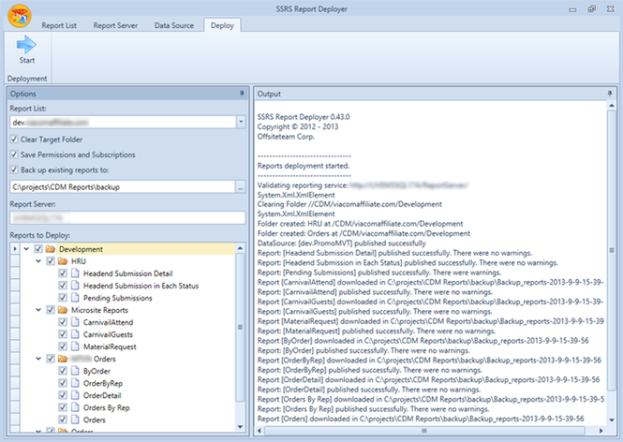Click the Output scroll up arrow
This screenshot has height=442, width=623.
[x=612, y=106]
